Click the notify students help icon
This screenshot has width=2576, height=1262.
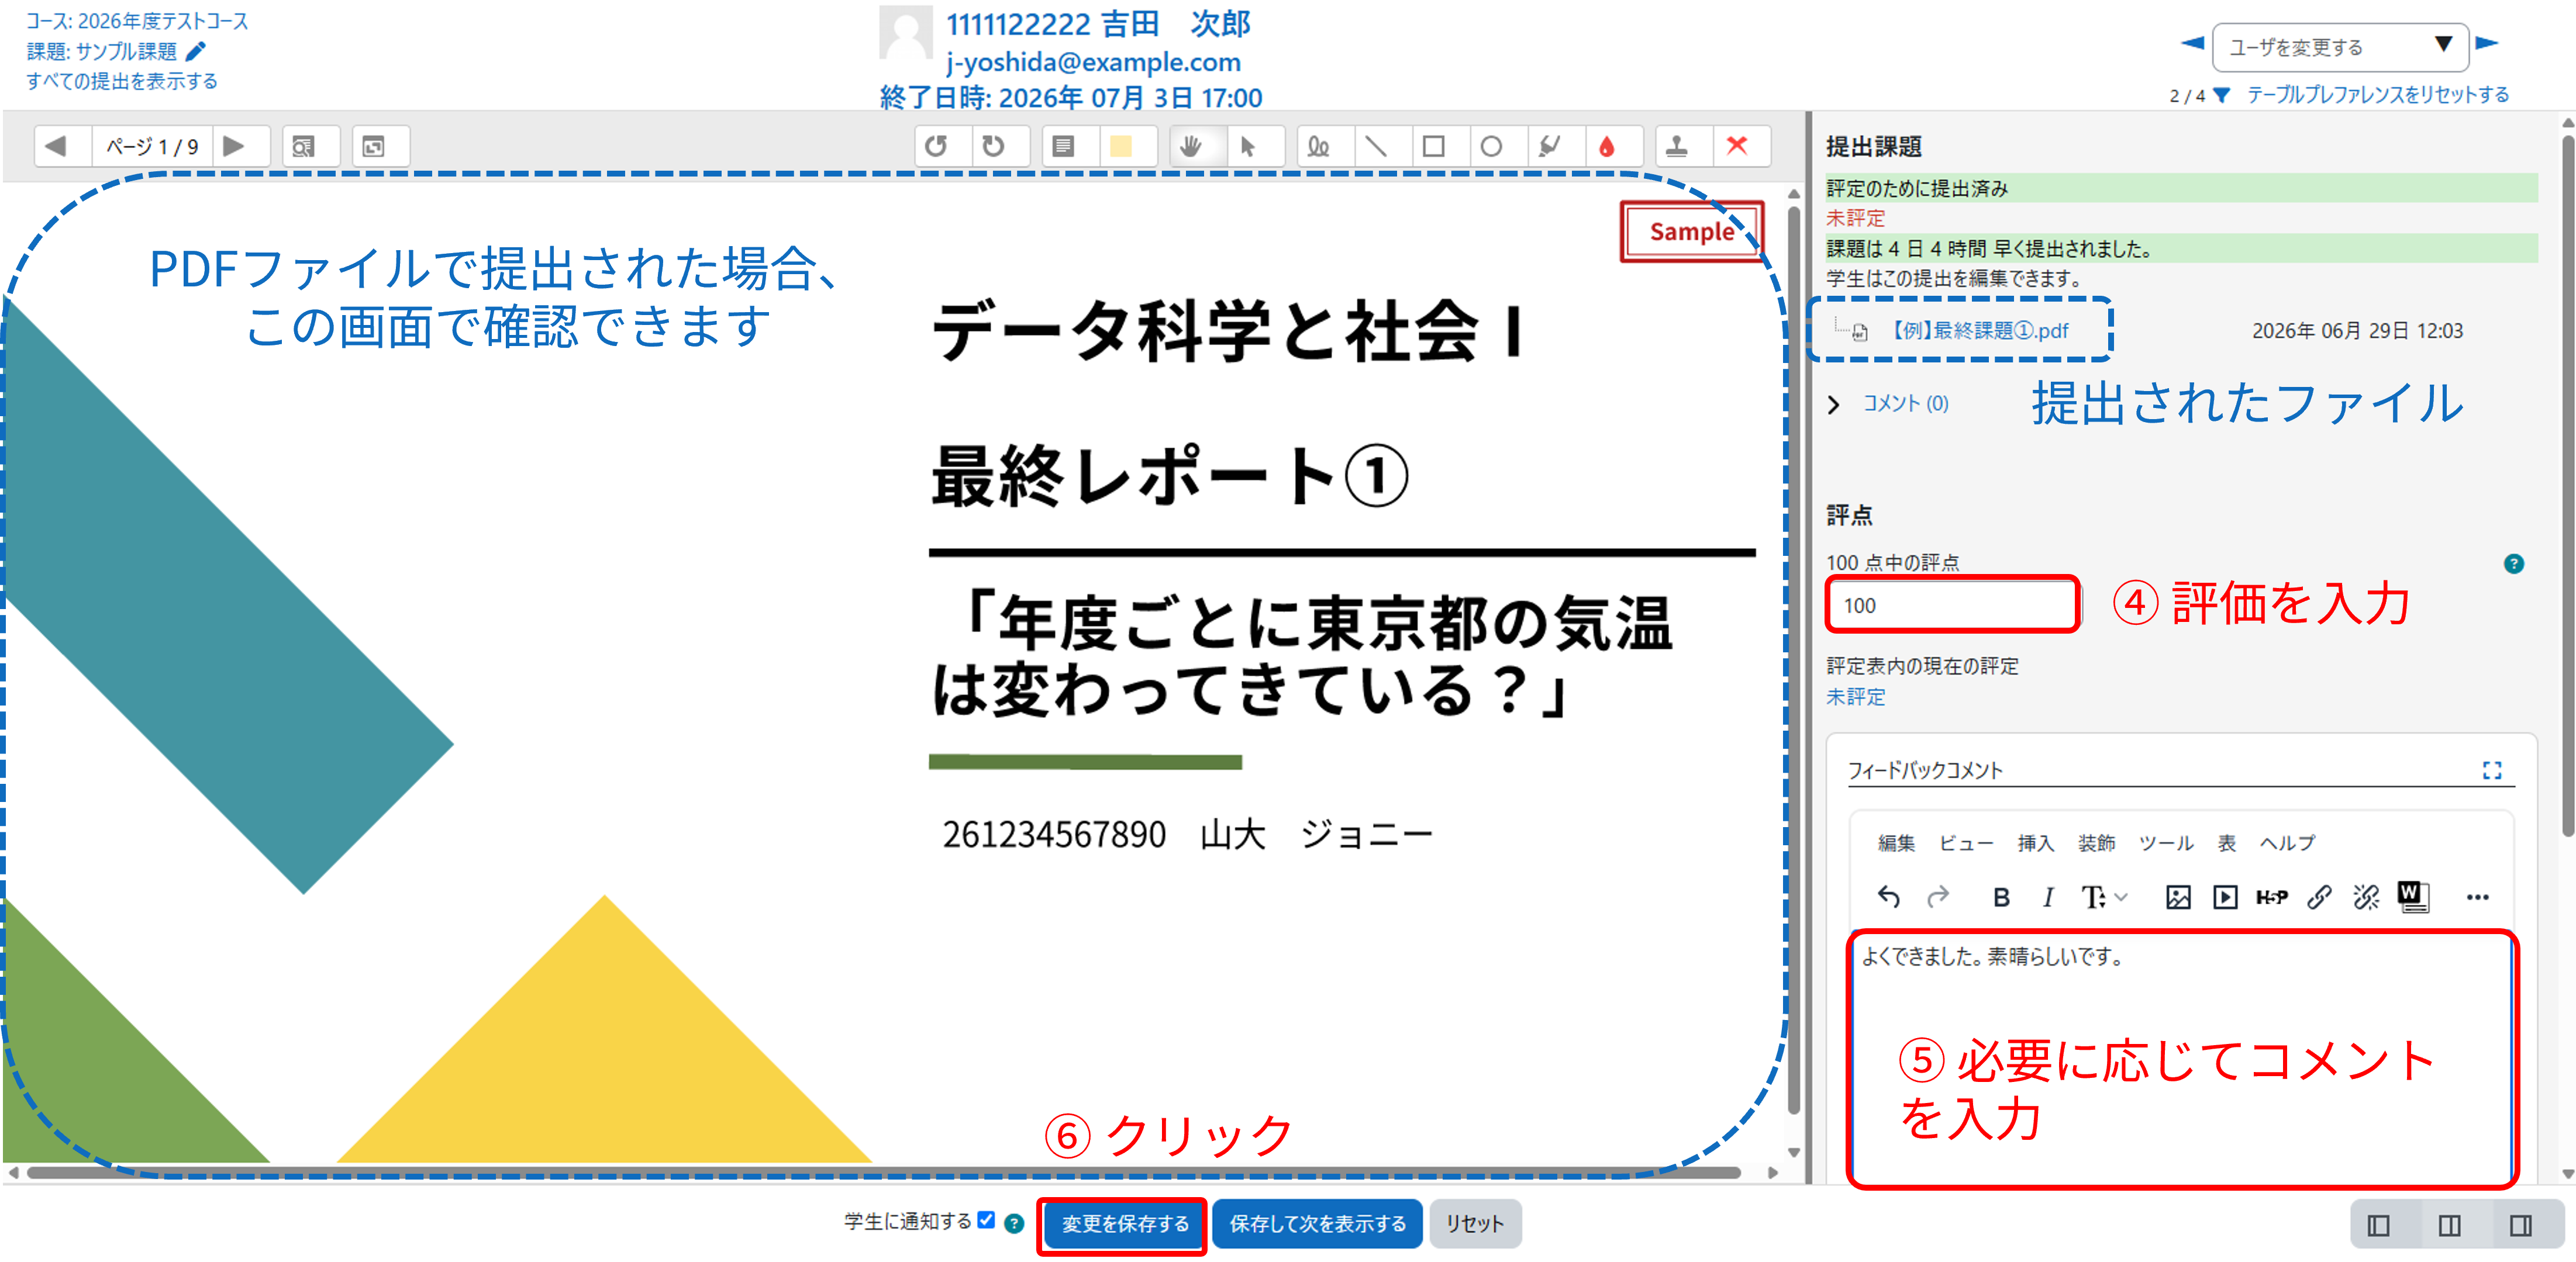1014,1223
